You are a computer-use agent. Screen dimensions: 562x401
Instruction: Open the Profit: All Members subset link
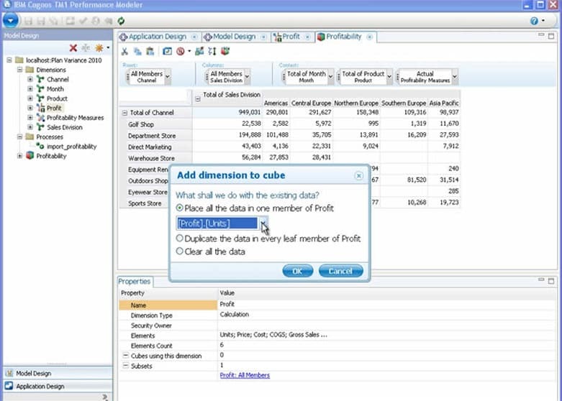click(x=246, y=374)
